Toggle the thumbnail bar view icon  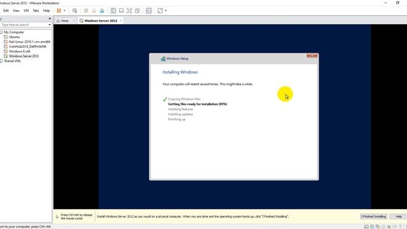tap(121, 11)
